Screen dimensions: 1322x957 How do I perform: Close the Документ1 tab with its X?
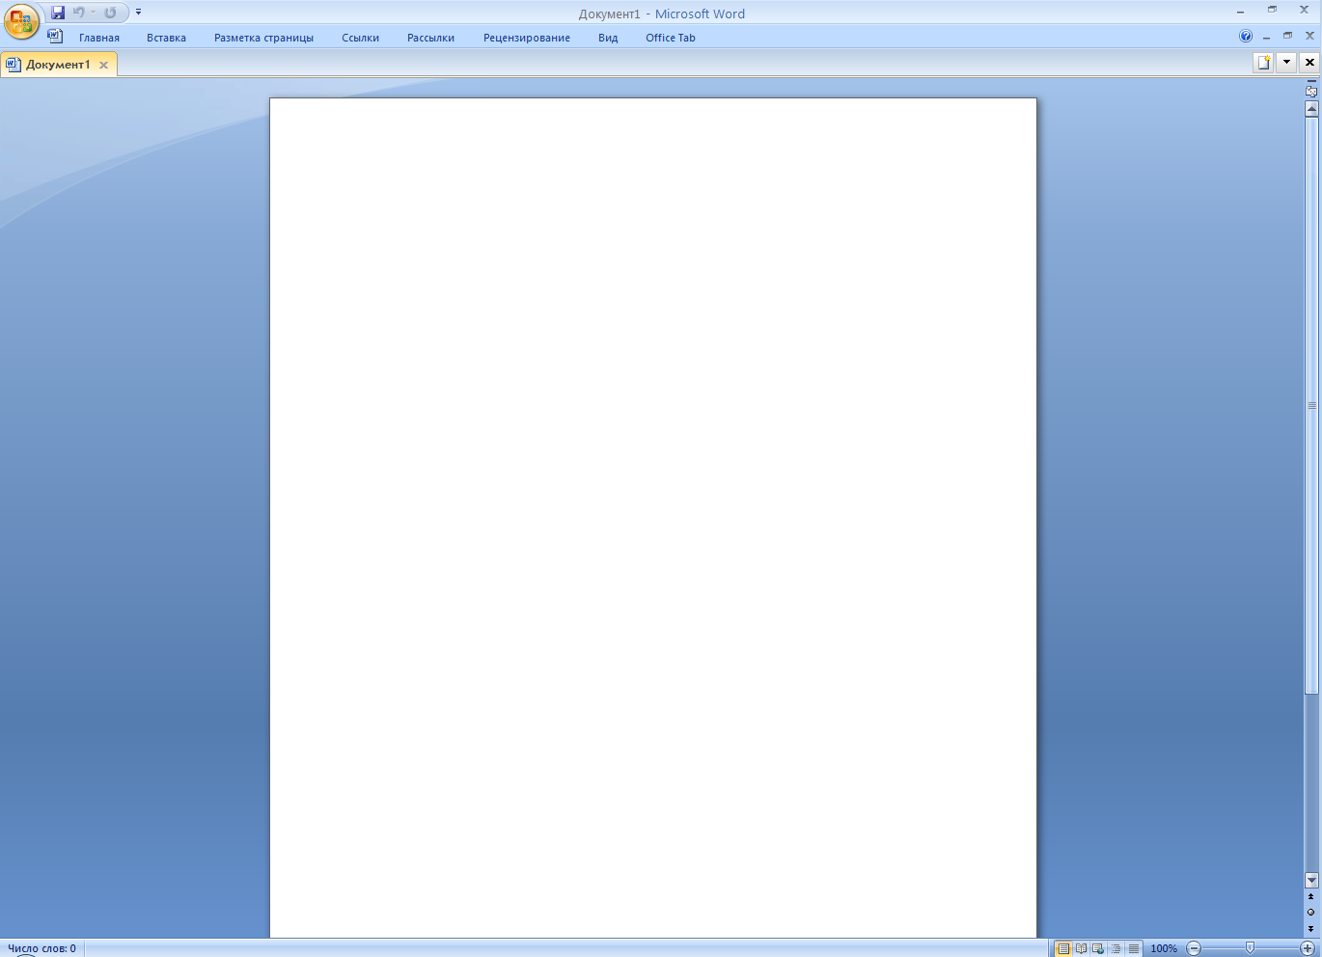(x=103, y=66)
